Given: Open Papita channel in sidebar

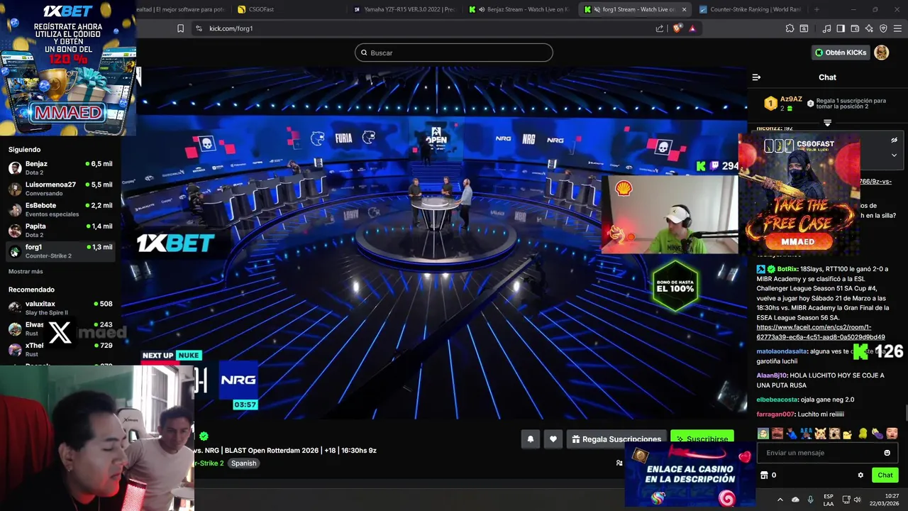Looking at the screenshot, I should pos(60,230).
